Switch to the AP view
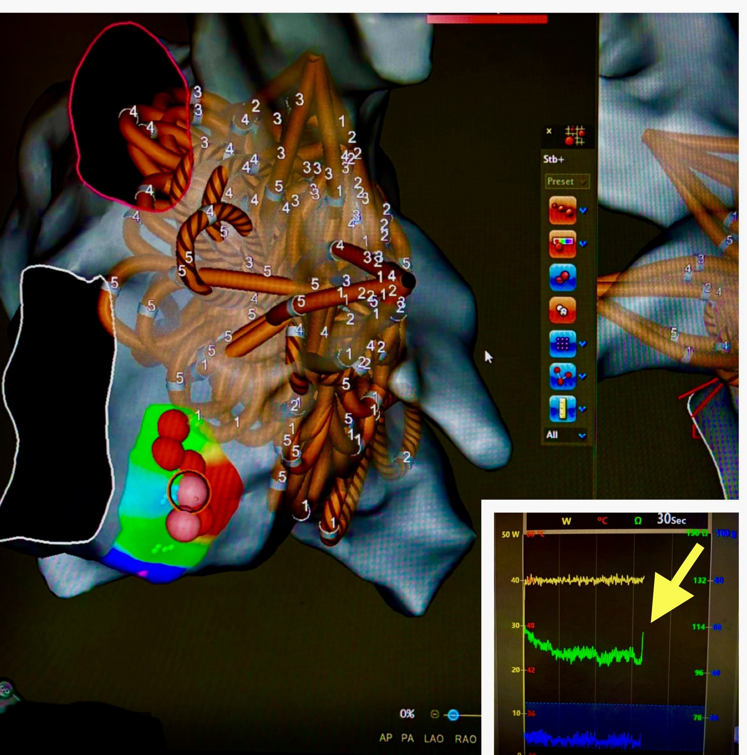Image resolution: width=747 pixels, height=755 pixels. [386, 738]
